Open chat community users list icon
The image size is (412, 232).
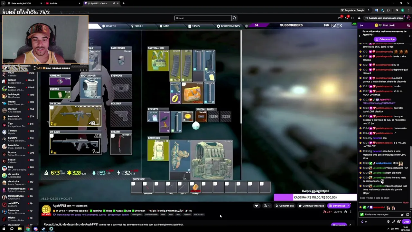408,25
